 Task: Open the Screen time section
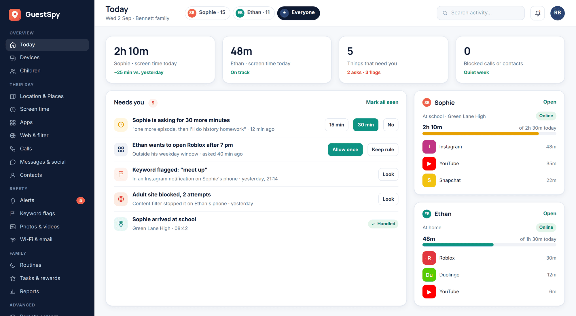[x=47, y=109]
